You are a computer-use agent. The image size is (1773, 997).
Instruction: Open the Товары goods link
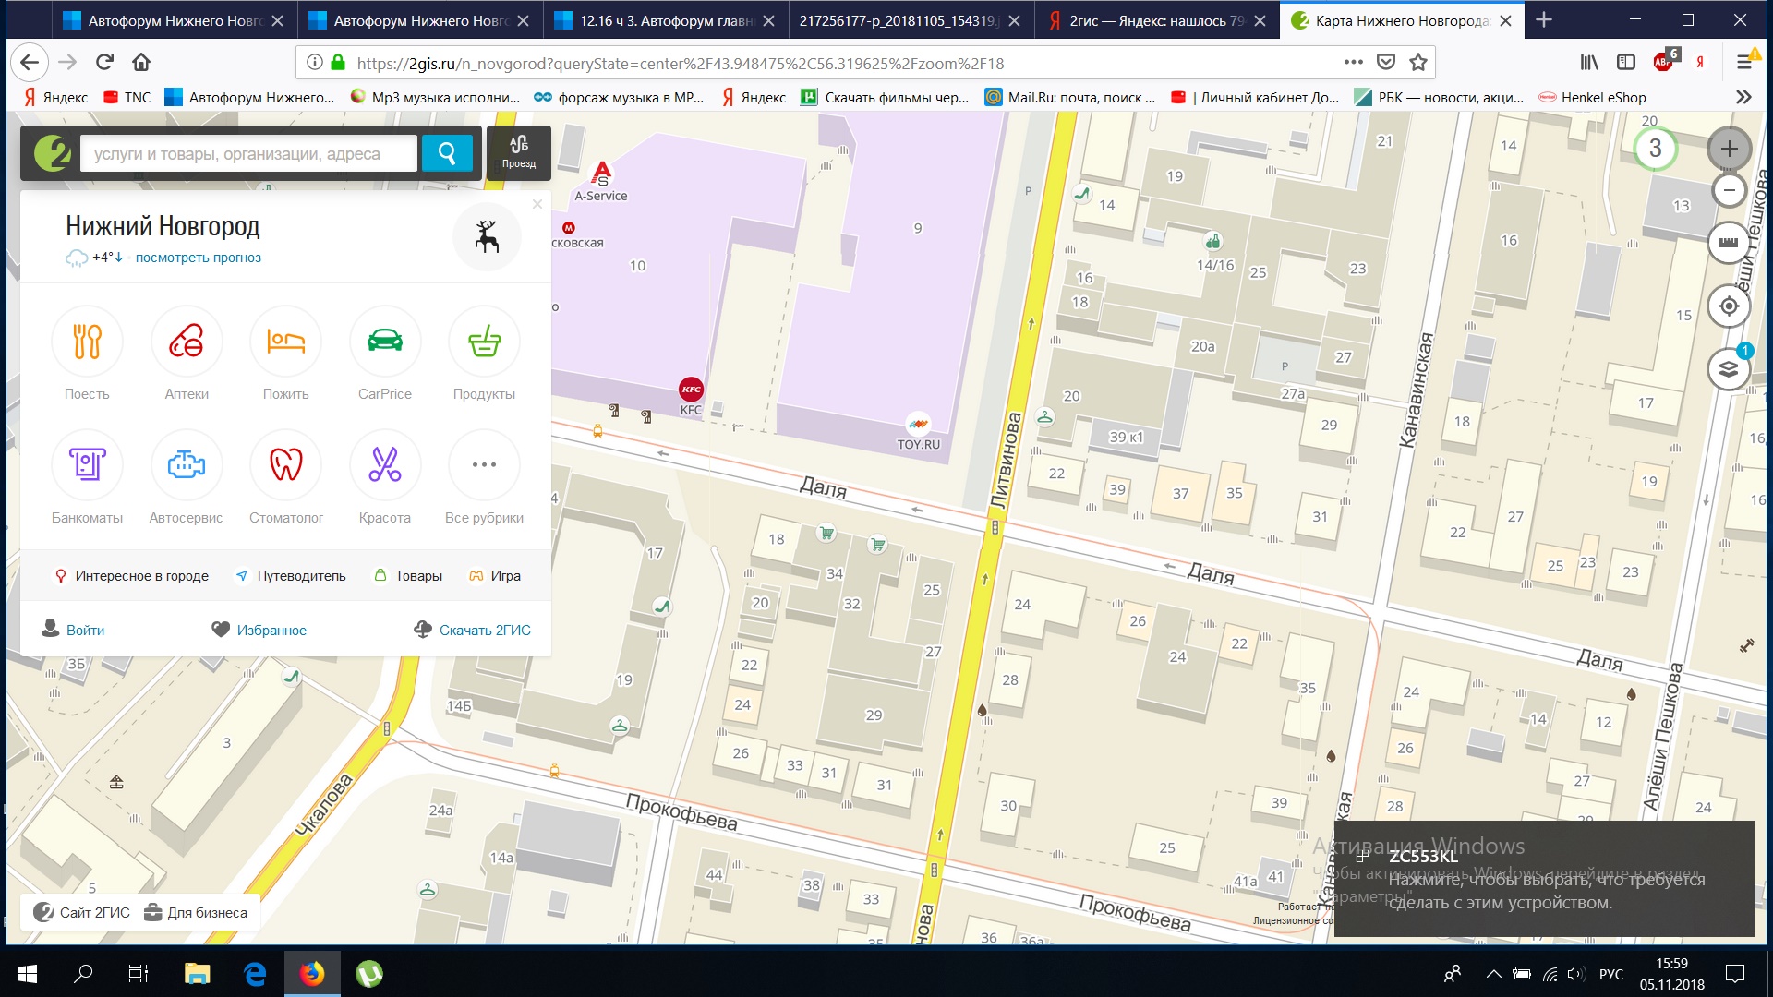(408, 575)
